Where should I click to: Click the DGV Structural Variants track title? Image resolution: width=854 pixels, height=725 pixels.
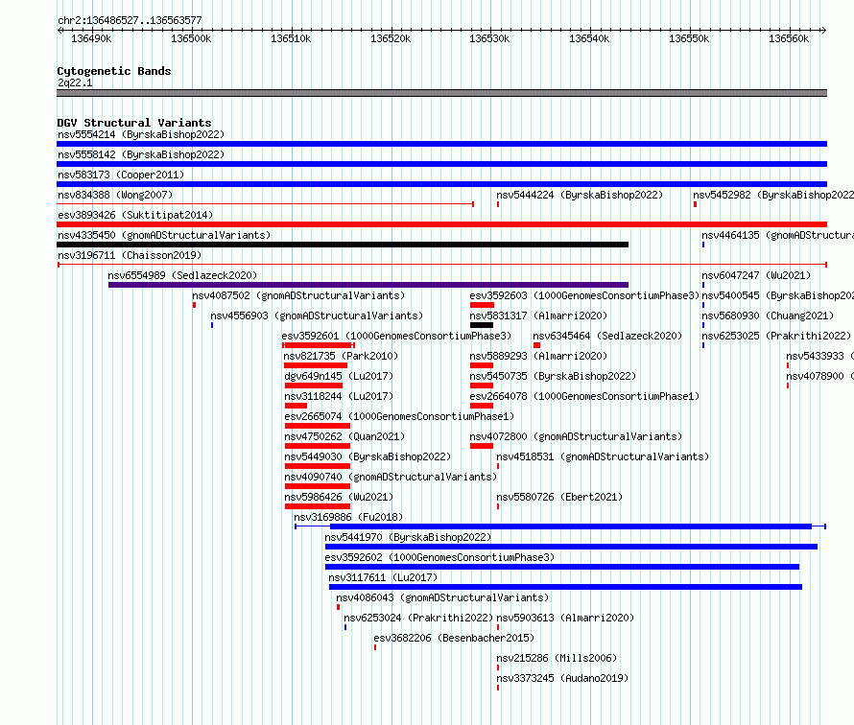[x=134, y=123]
